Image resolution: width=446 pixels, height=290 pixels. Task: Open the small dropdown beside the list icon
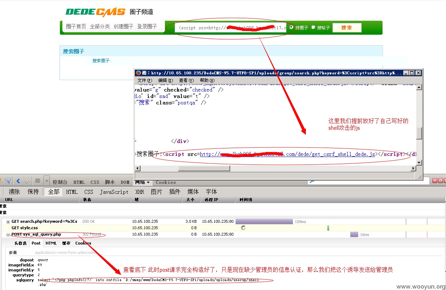click(x=47, y=181)
